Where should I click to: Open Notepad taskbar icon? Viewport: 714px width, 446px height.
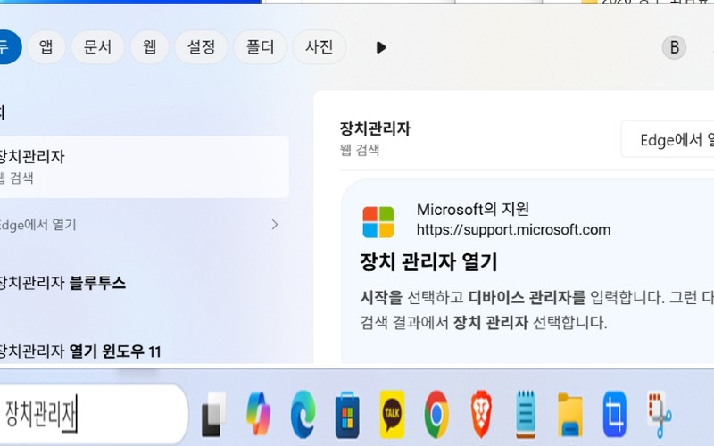pos(526,415)
